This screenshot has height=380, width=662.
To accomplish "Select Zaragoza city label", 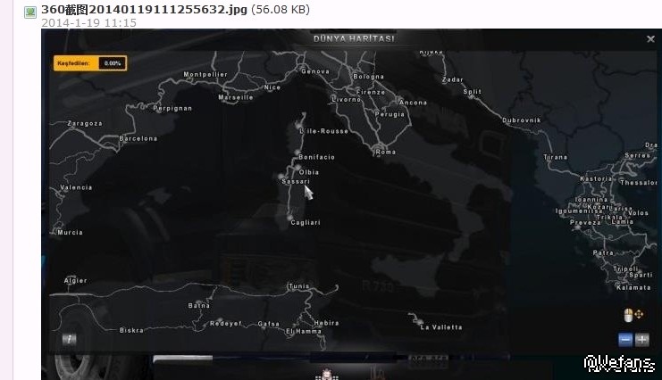I will 85,124.
